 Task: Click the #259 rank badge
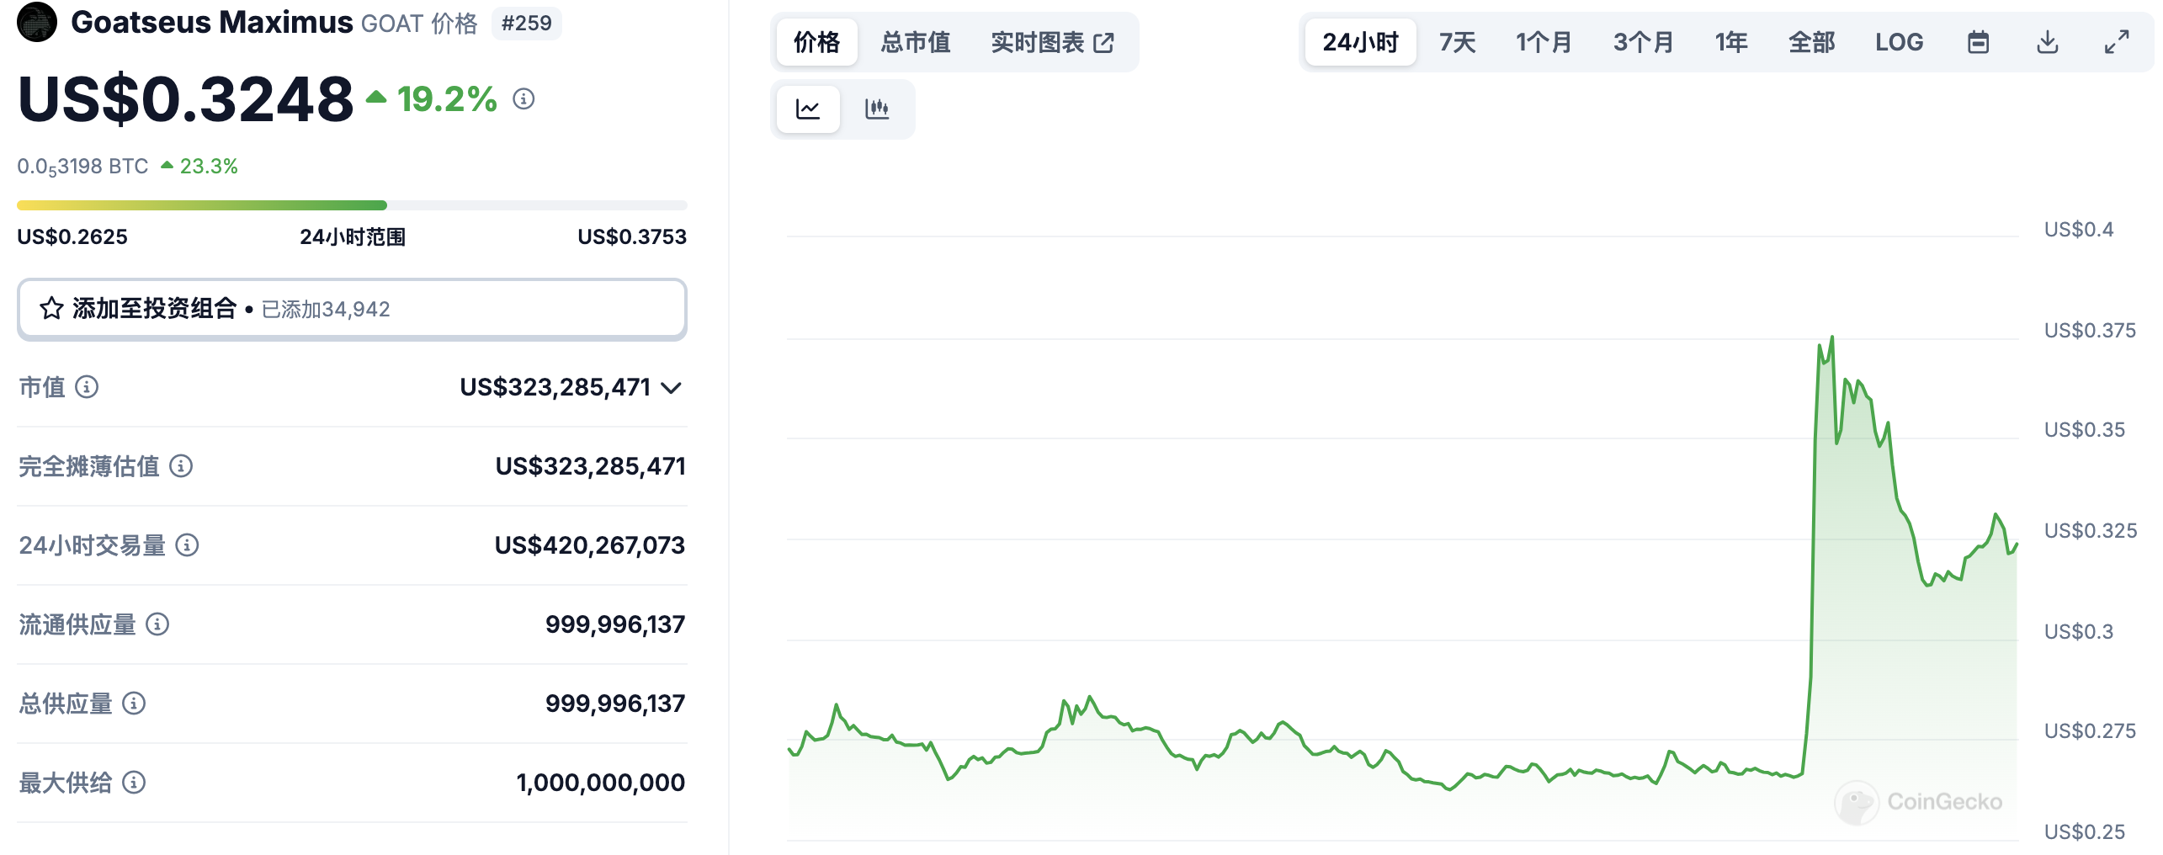point(527,24)
